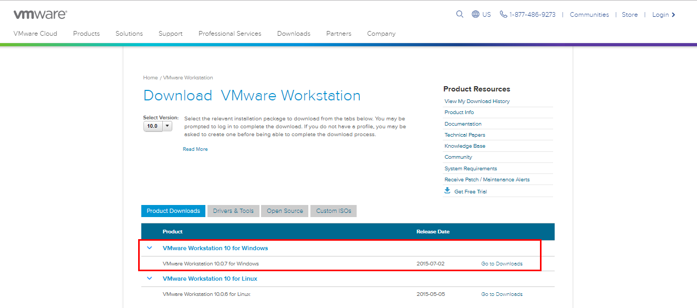This screenshot has width=697, height=308.
Task: Open the Downloads menu
Action: [294, 34]
